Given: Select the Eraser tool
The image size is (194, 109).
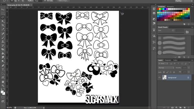Looking at the screenshot, I should pyautogui.click(x=3, y=50).
